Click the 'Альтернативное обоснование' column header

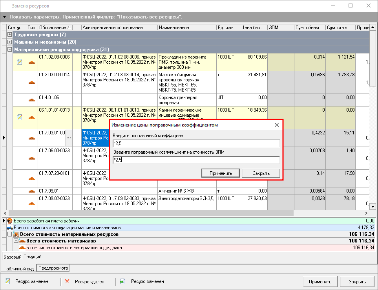pos(119,28)
